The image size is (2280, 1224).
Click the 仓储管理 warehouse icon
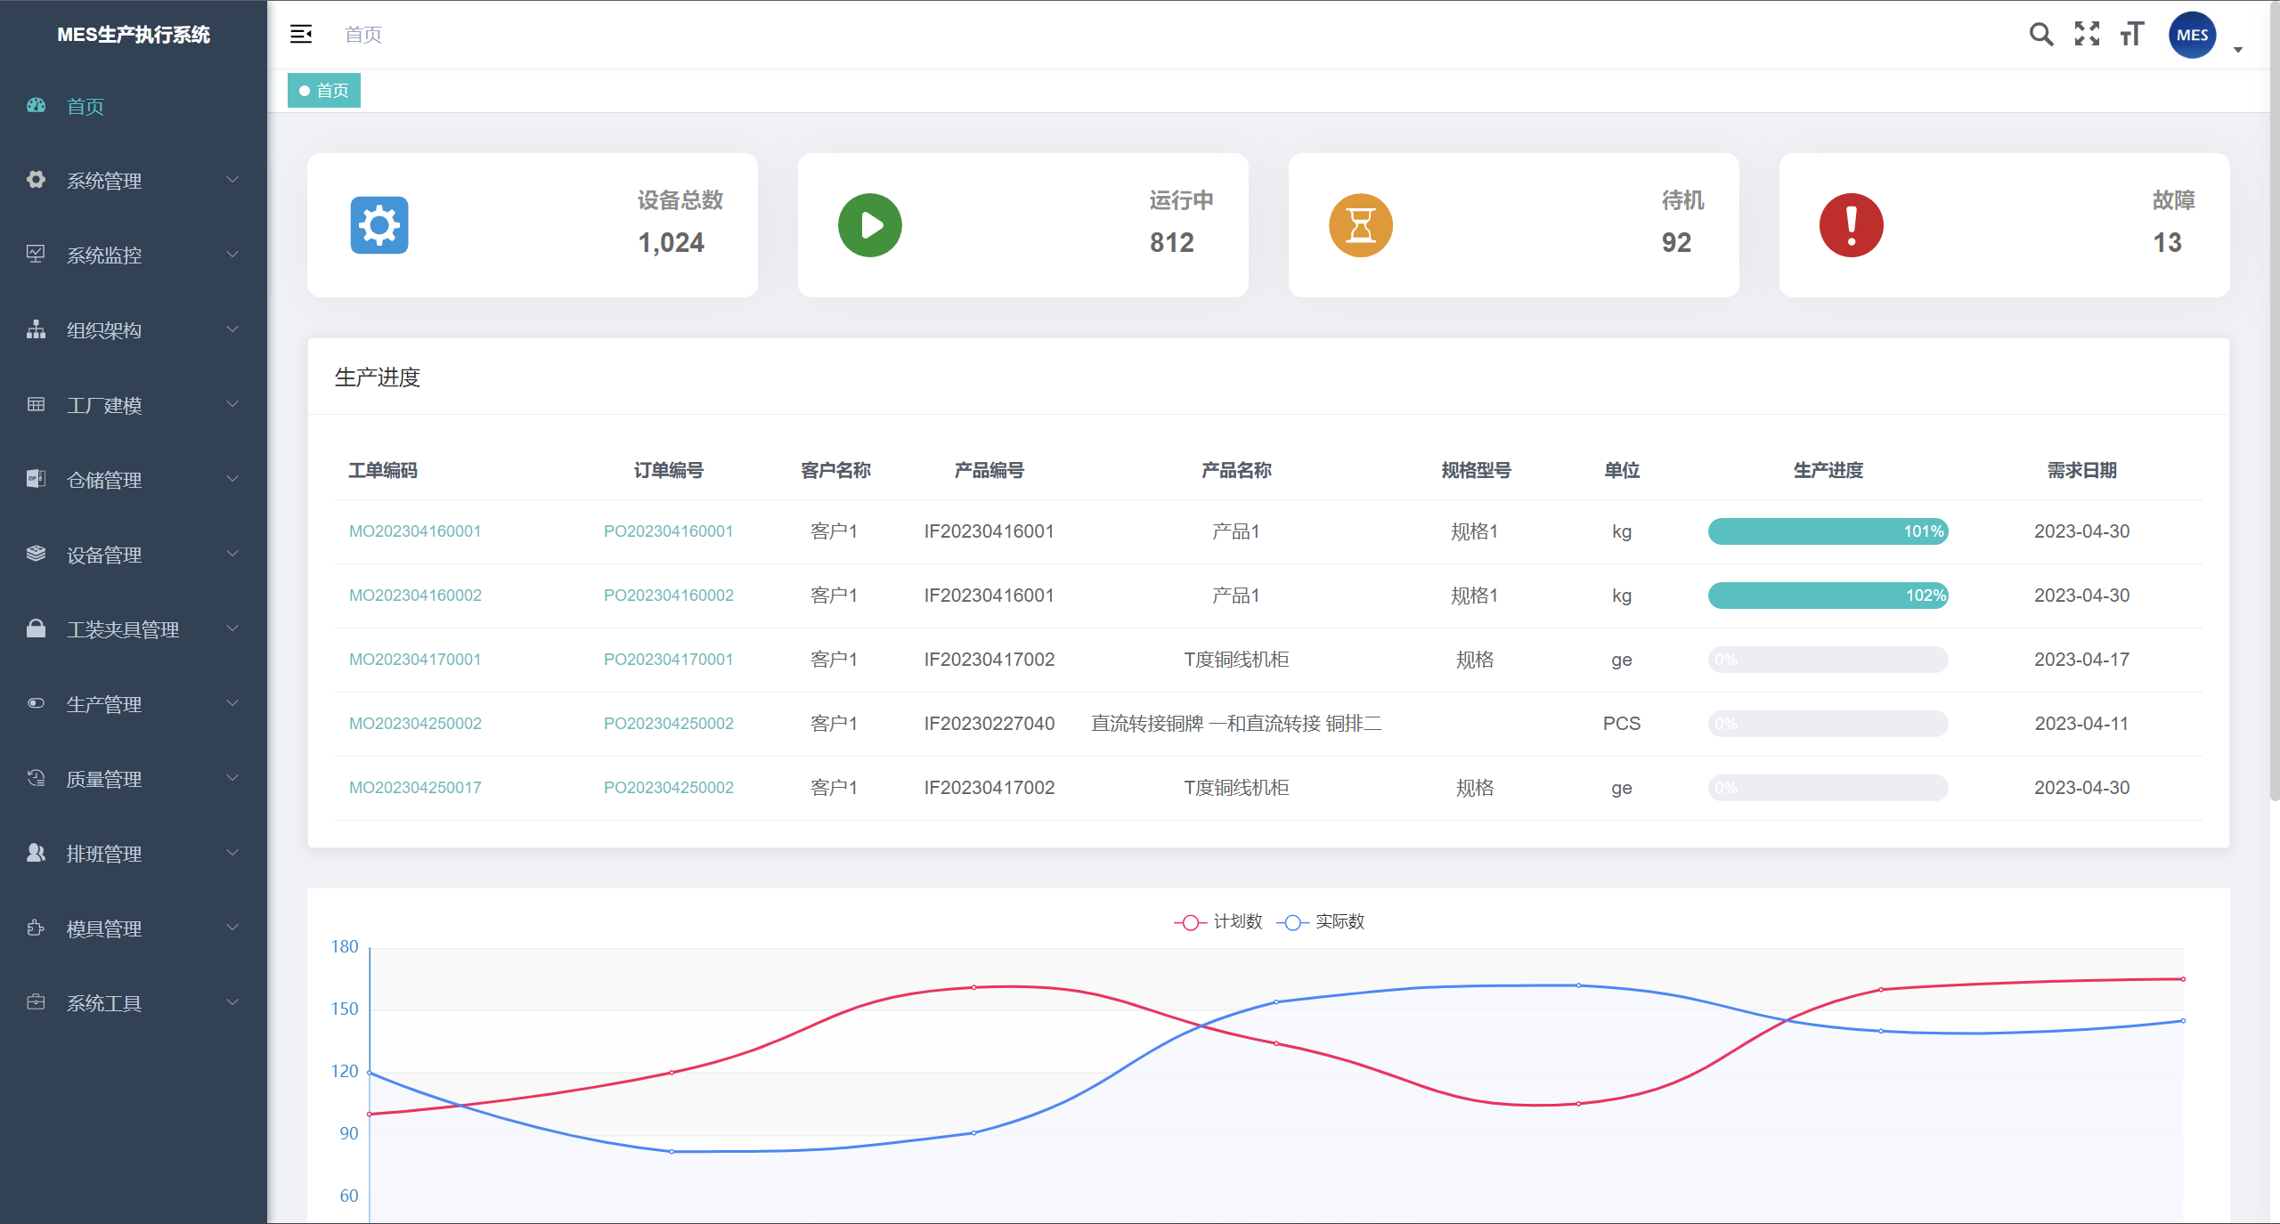[36, 479]
